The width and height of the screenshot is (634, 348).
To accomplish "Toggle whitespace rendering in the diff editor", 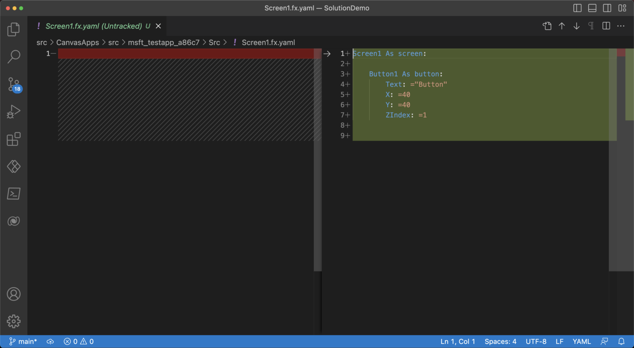I will pyautogui.click(x=591, y=26).
